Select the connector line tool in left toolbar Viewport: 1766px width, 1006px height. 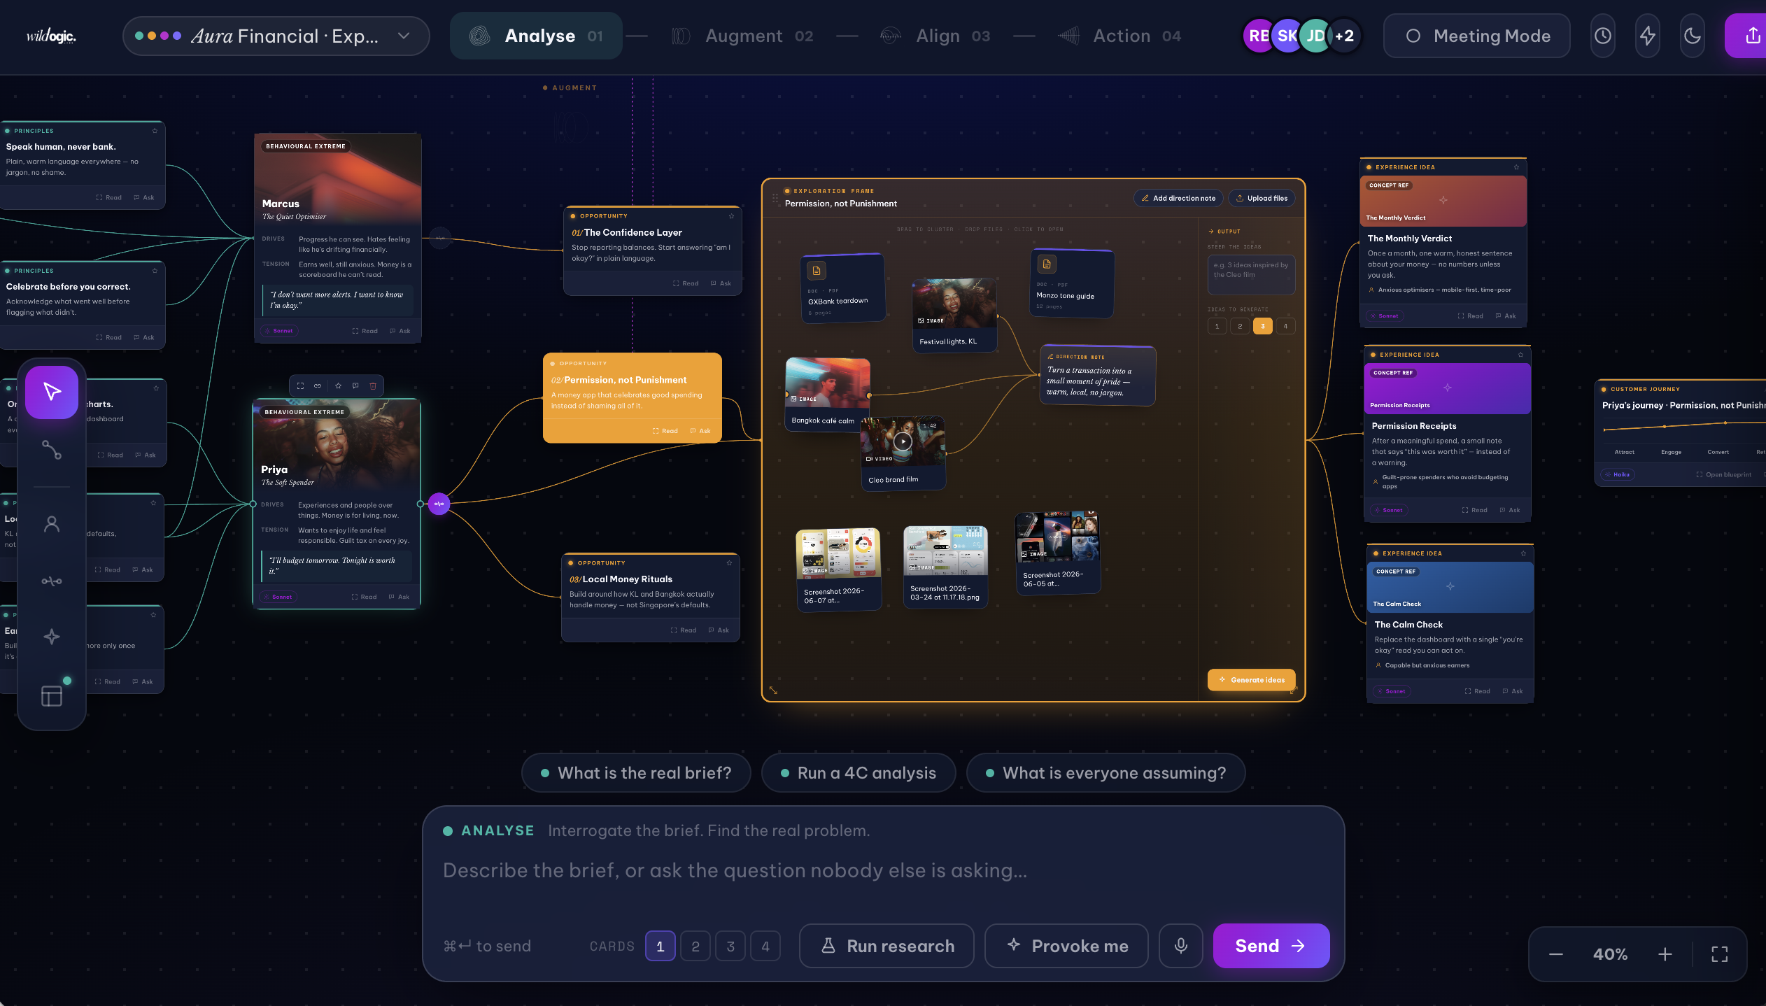click(52, 449)
